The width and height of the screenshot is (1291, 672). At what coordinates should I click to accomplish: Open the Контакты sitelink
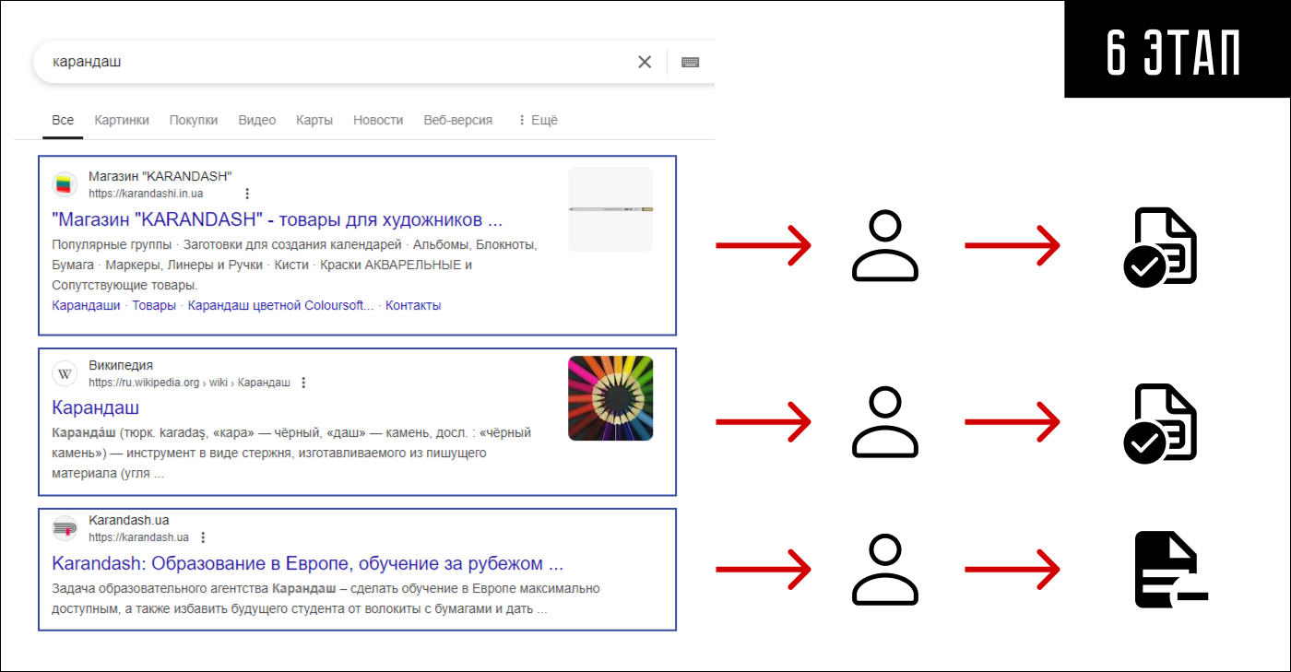(x=413, y=305)
